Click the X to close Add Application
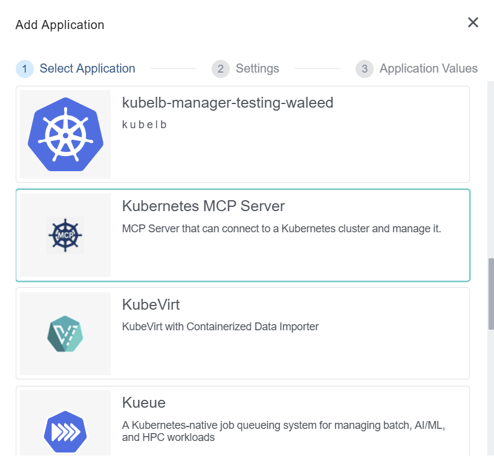This screenshot has width=494, height=470. point(473,22)
